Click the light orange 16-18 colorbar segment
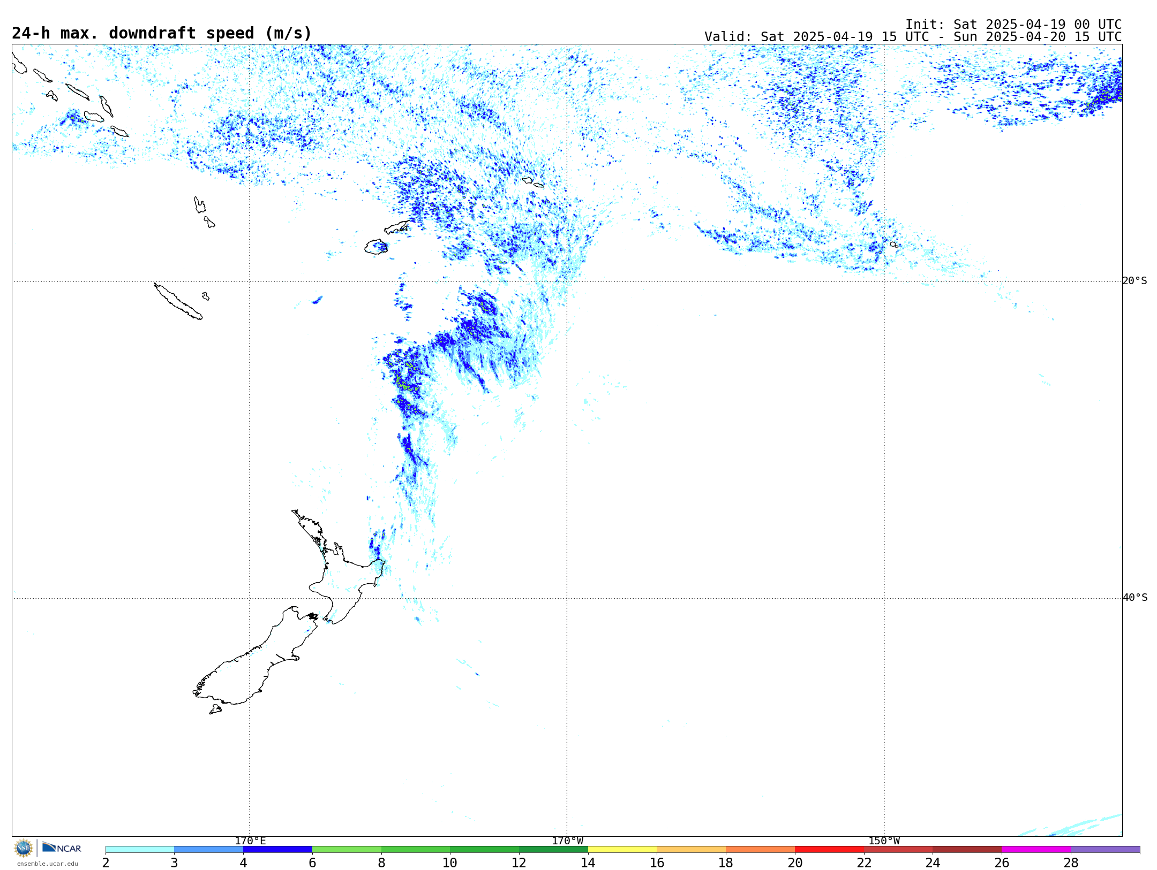The height and width of the screenshot is (870, 1157). (692, 850)
